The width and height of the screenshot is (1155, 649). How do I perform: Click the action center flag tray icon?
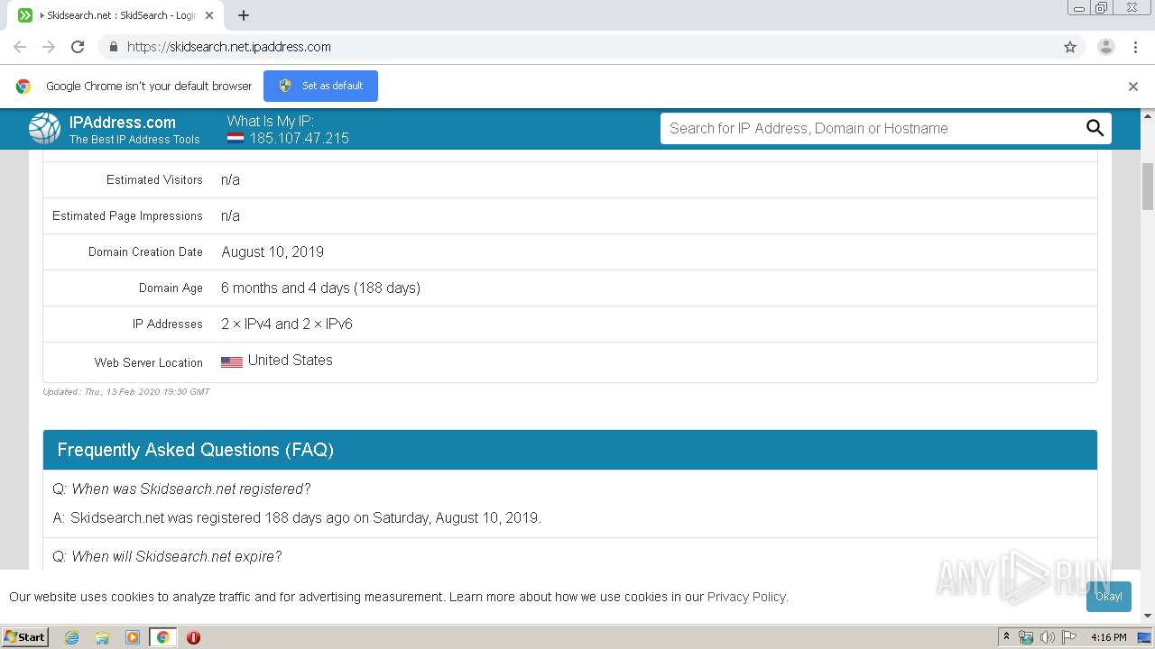click(x=1068, y=637)
